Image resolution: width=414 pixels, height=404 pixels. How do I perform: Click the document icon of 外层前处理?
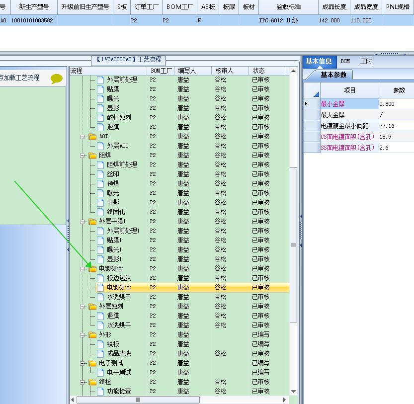click(x=100, y=80)
